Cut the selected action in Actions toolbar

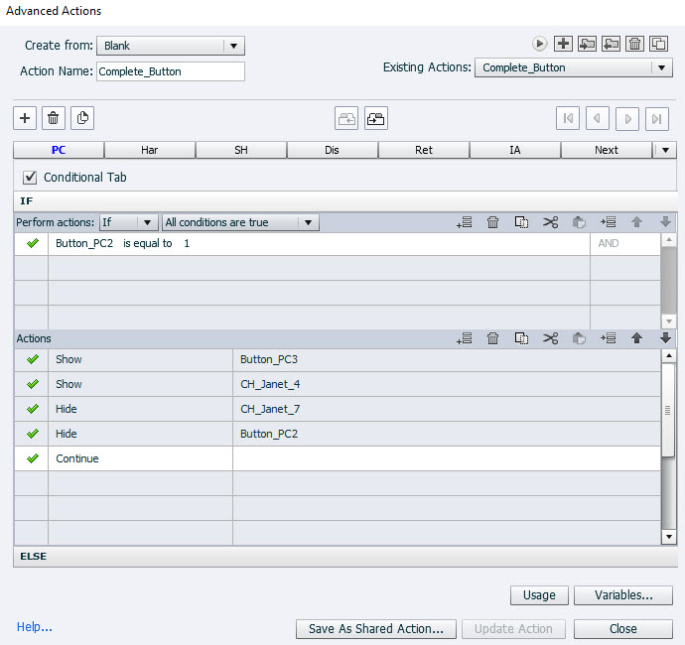coord(551,338)
